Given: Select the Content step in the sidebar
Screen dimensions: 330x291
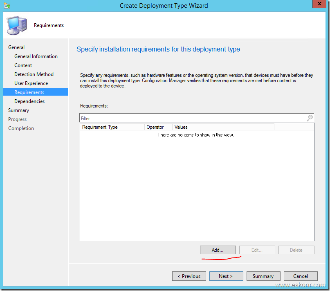Looking at the screenshot, I should tap(23, 65).
